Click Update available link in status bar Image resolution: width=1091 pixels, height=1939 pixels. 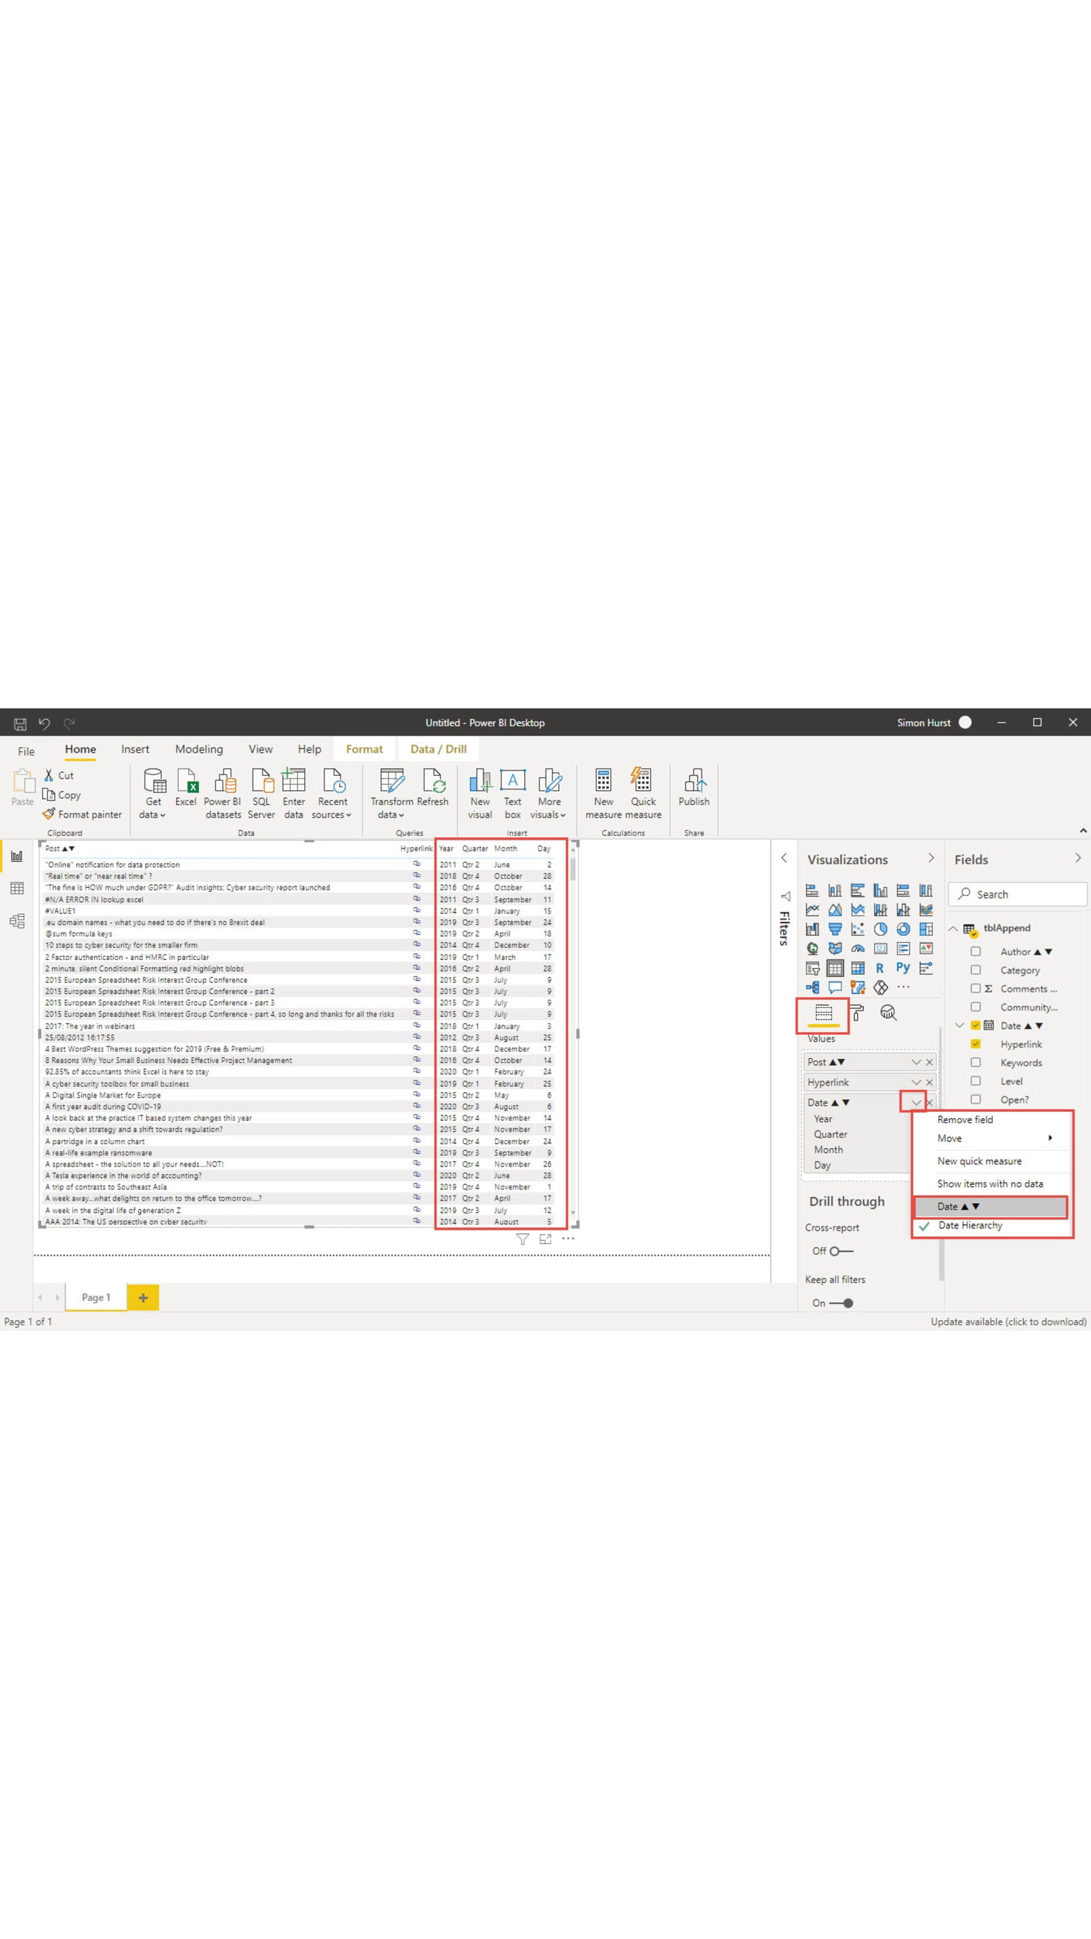(x=1007, y=1322)
